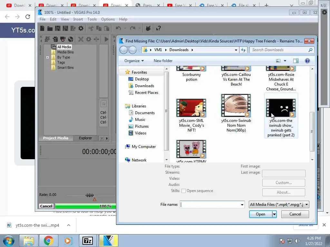Expand the address bar history dropdown
This screenshot has width=330, height=247.
236,50
